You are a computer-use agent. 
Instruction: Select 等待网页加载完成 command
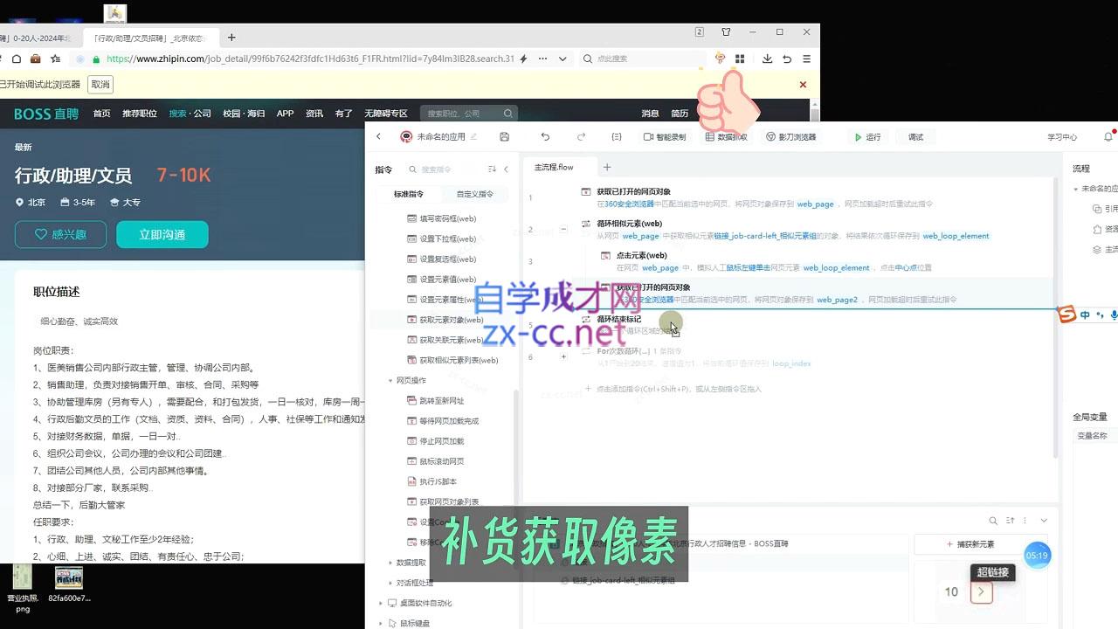click(x=443, y=421)
